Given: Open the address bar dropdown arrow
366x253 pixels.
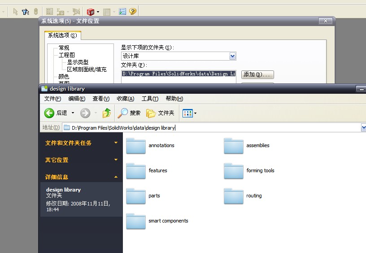Looking at the screenshot, I should [363, 128].
